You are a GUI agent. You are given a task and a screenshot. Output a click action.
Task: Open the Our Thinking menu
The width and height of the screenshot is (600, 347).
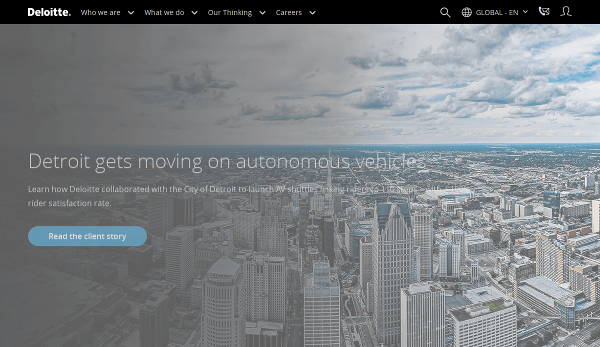(x=229, y=12)
